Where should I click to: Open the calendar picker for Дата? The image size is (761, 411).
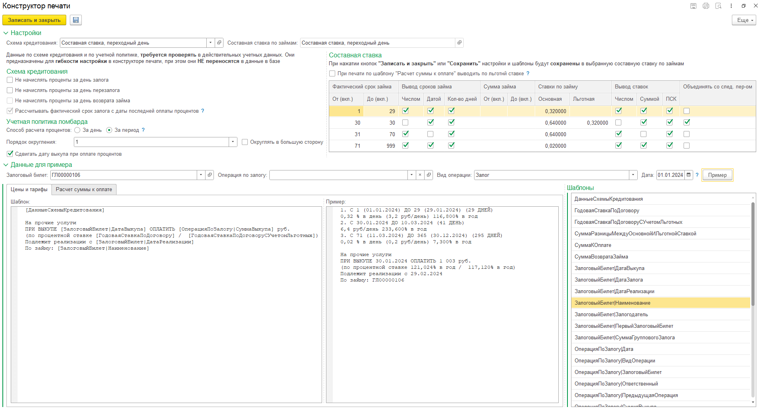pyautogui.click(x=689, y=175)
